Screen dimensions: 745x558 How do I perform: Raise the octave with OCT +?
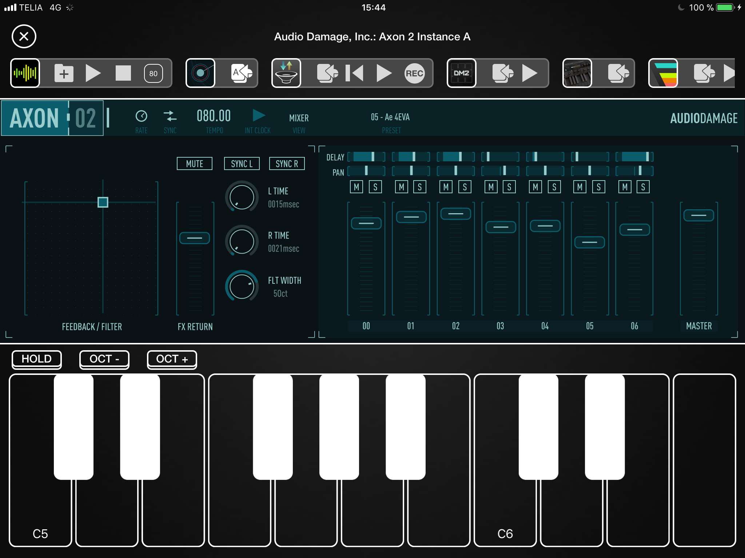pyautogui.click(x=172, y=359)
